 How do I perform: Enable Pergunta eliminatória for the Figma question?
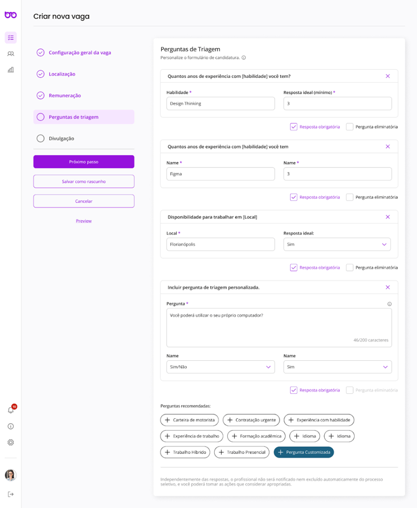(350, 197)
